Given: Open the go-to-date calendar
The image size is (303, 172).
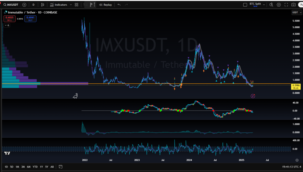Looking at the screenshot, I should (x=60, y=167).
